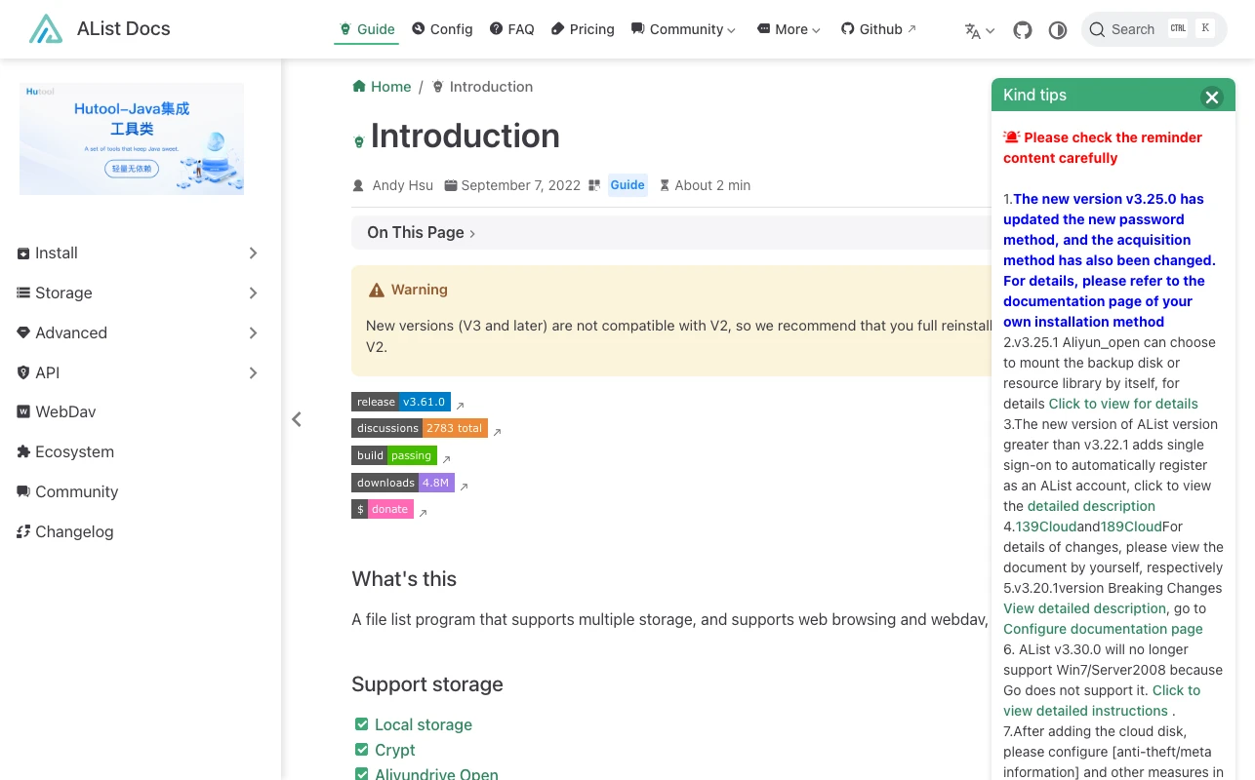Open the Search box
The image size is (1255, 780).
click(x=1154, y=29)
